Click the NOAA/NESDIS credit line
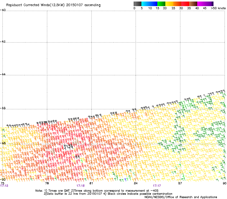The height and width of the screenshot is (199, 227). click(x=181, y=197)
